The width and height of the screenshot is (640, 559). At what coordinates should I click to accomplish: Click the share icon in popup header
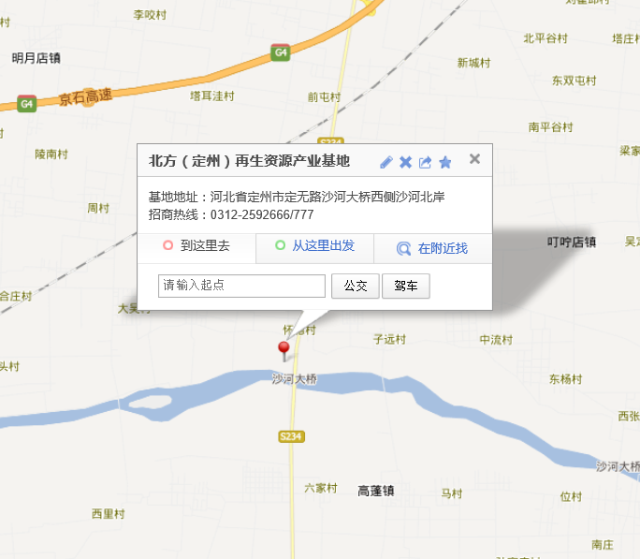[x=425, y=162]
